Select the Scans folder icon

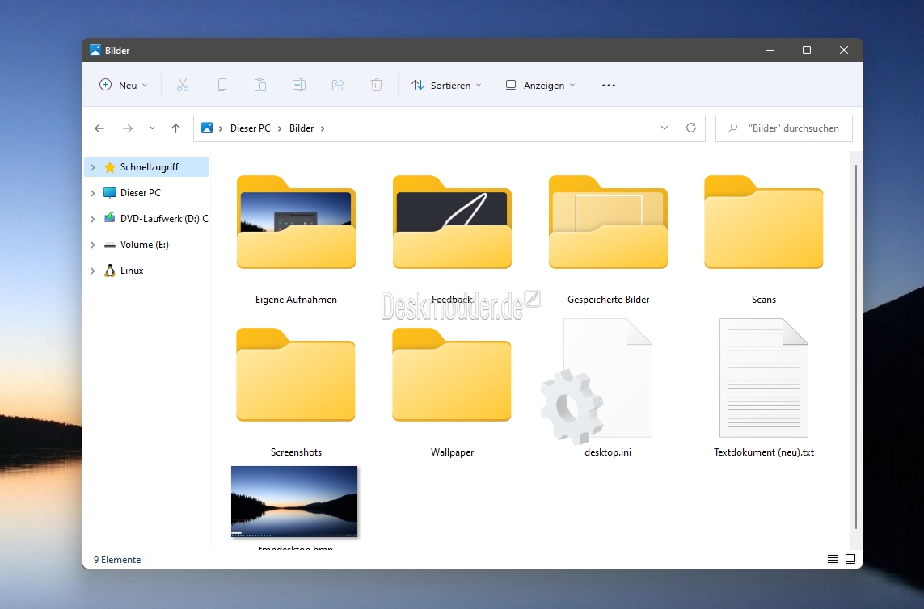[x=764, y=222]
